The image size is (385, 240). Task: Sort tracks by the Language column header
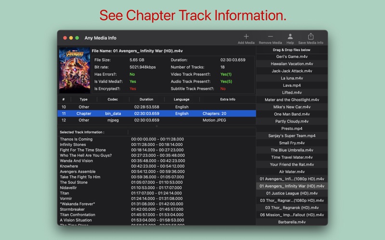(181, 99)
